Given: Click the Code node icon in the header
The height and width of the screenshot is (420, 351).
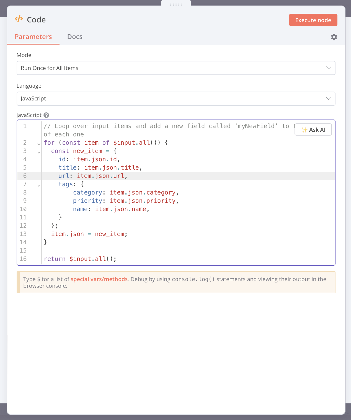Looking at the screenshot, I should (x=19, y=19).
